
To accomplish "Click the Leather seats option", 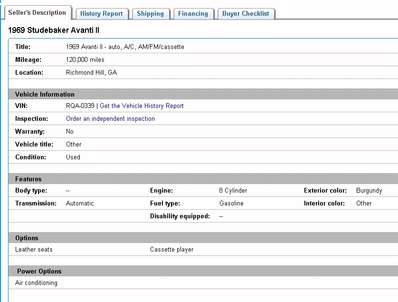I will (x=34, y=249).
